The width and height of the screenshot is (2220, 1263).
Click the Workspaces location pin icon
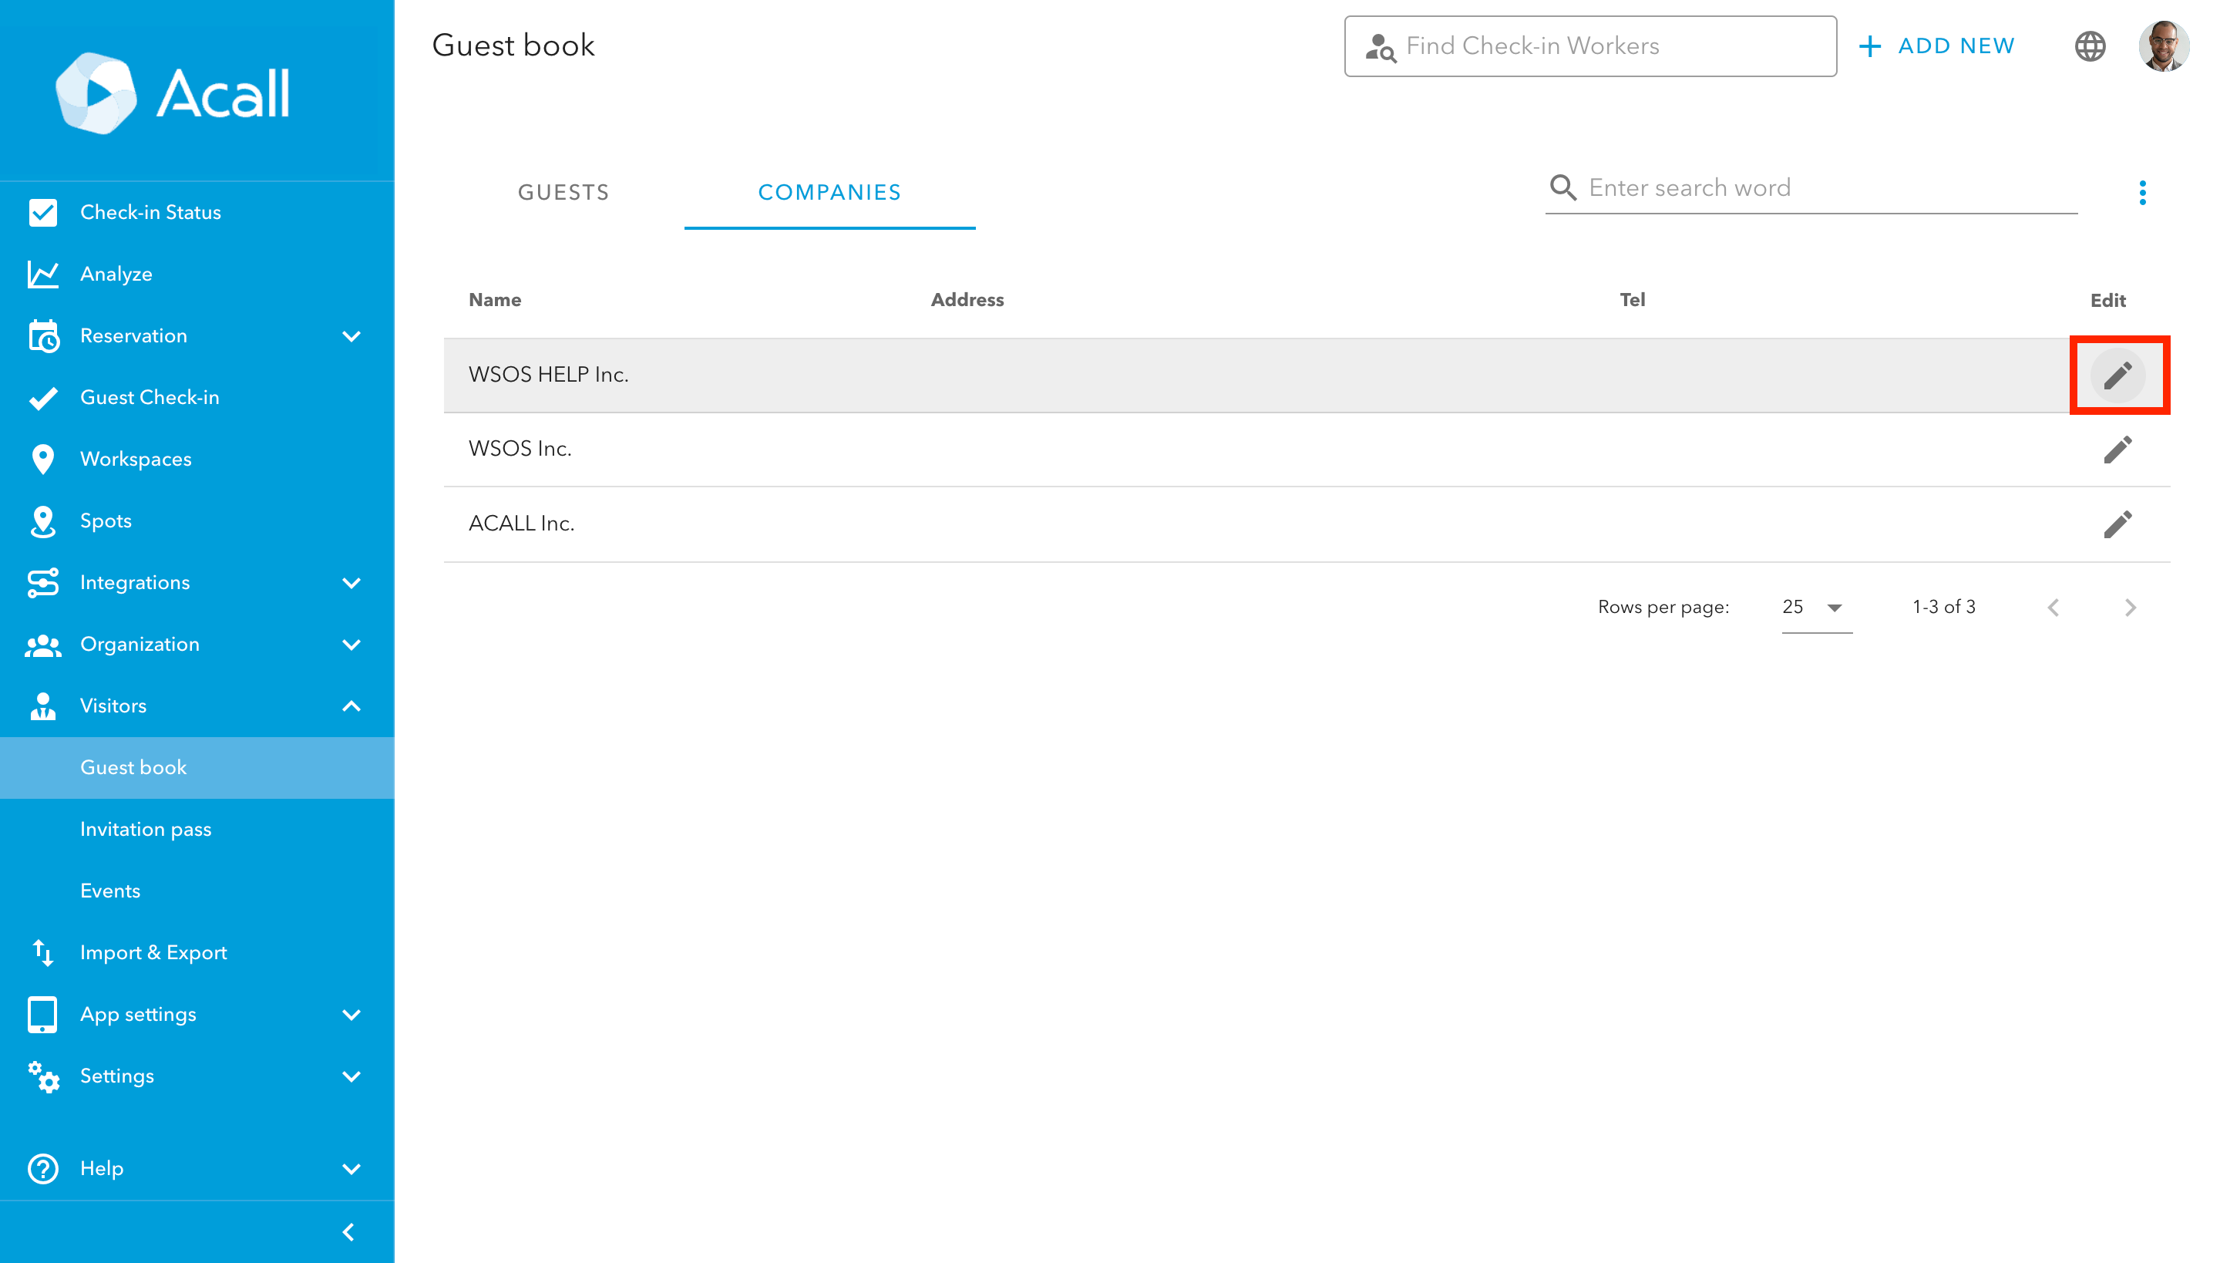click(42, 459)
